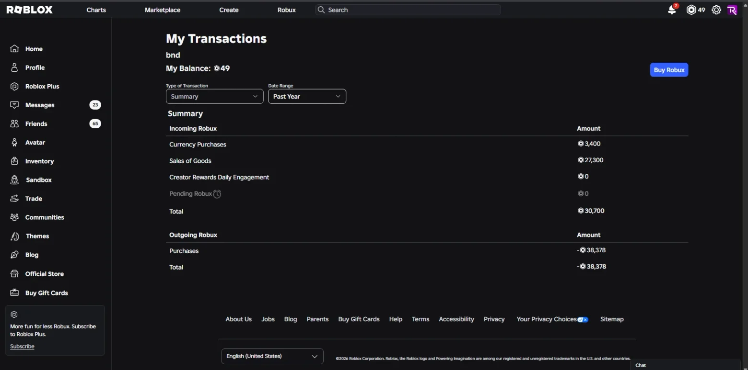Open the Charts tab
748x370 pixels.
point(96,10)
